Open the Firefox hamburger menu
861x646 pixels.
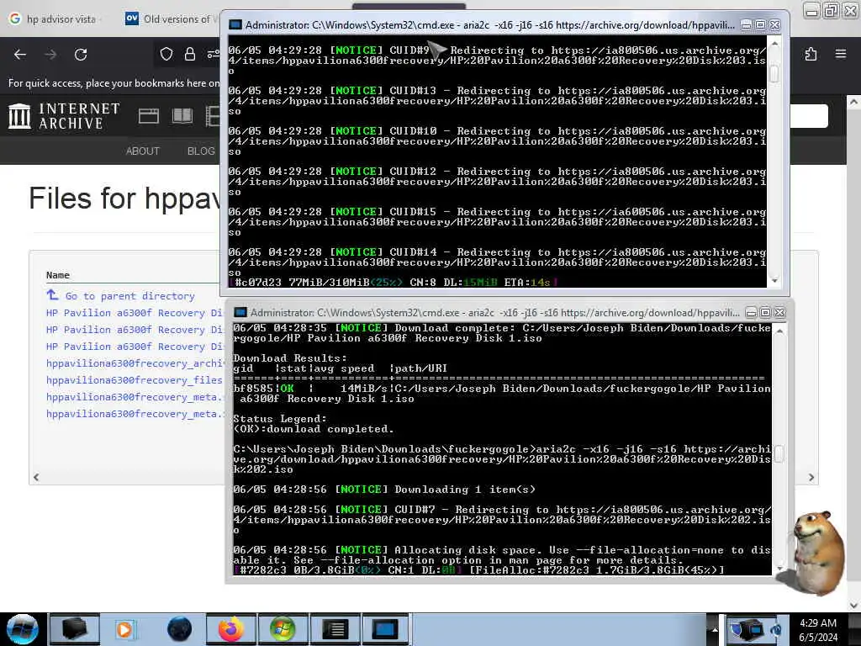841,54
